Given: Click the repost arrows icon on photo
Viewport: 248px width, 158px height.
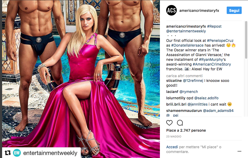Looking at the screenshot, I should (x=8, y=153).
